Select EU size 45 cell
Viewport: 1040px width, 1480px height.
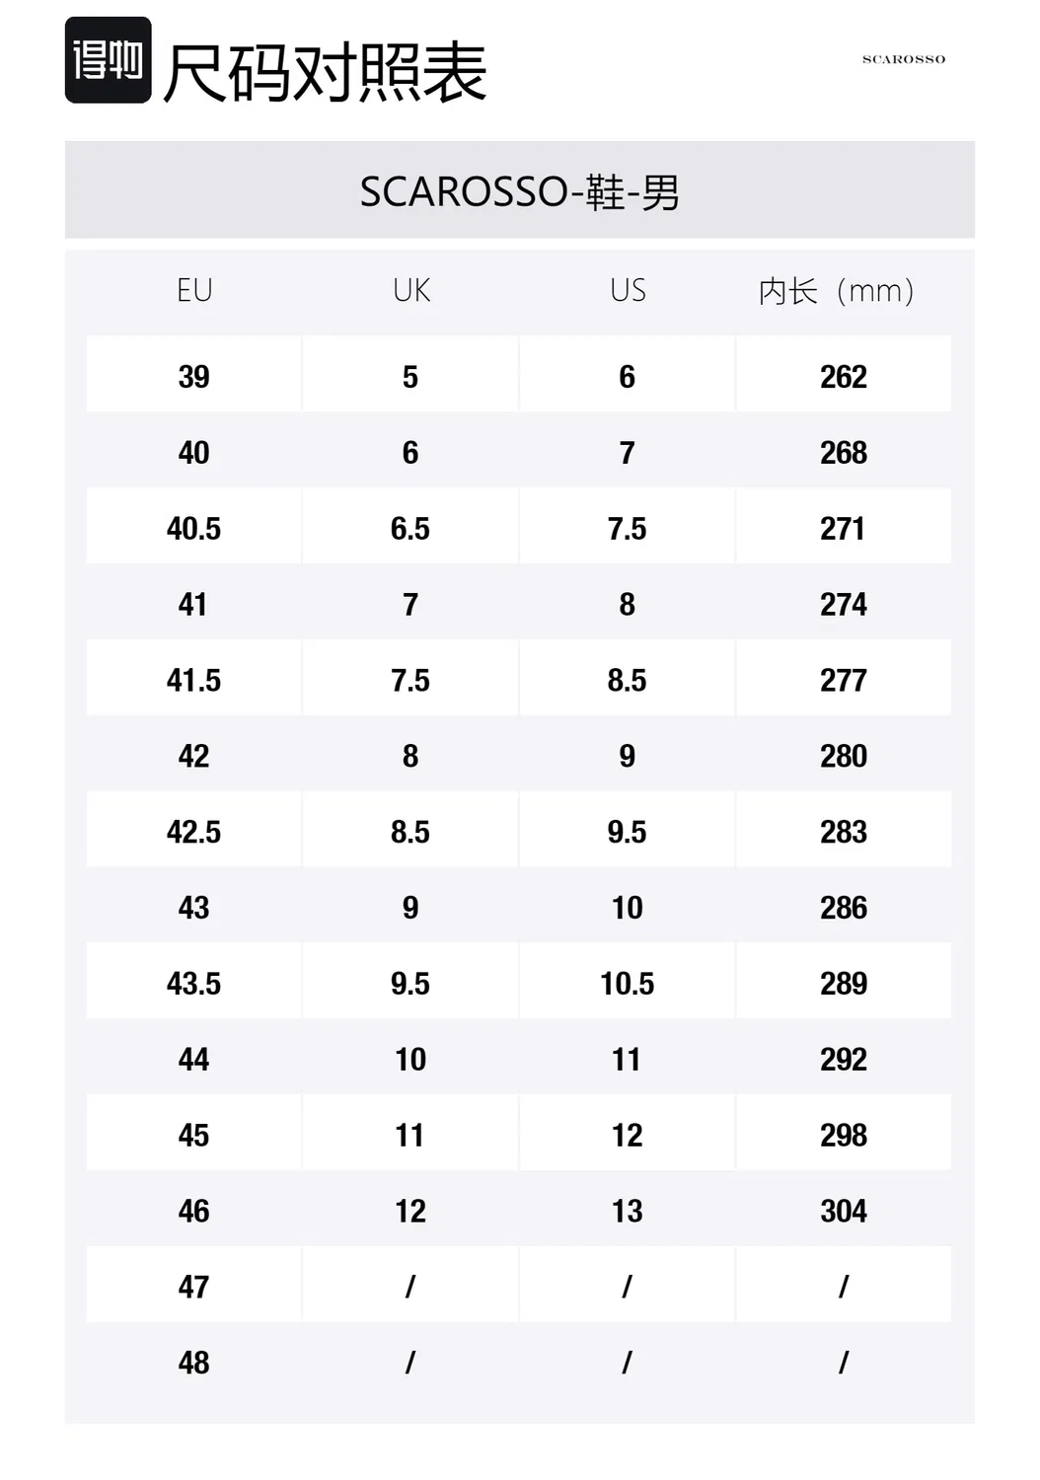(193, 1133)
